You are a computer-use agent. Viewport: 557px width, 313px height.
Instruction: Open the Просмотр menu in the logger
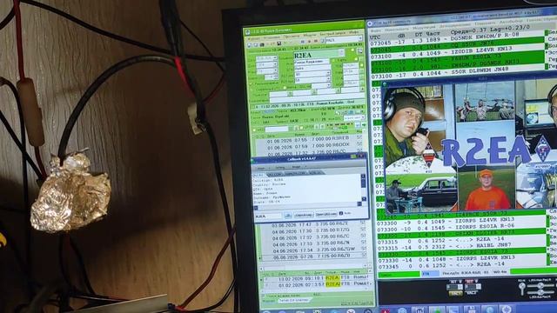[x=292, y=36]
